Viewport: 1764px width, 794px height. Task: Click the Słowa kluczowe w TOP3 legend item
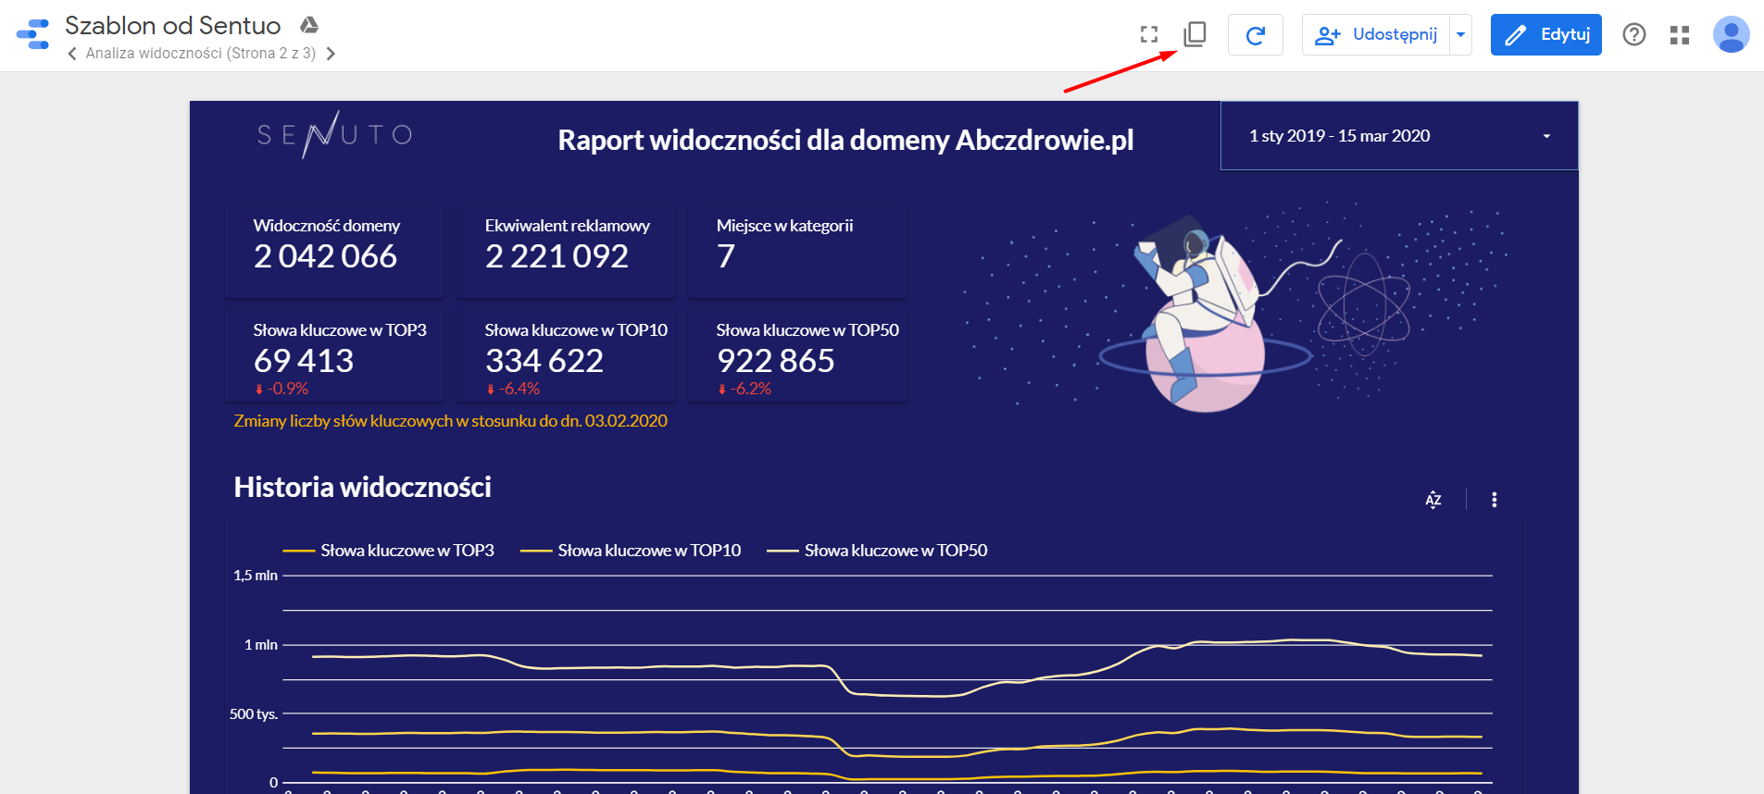click(x=389, y=551)
